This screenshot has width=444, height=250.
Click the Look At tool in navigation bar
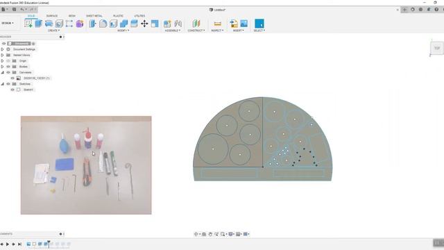204,234
